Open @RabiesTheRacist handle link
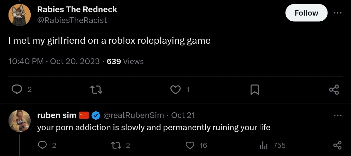 [x=72, y=20]
